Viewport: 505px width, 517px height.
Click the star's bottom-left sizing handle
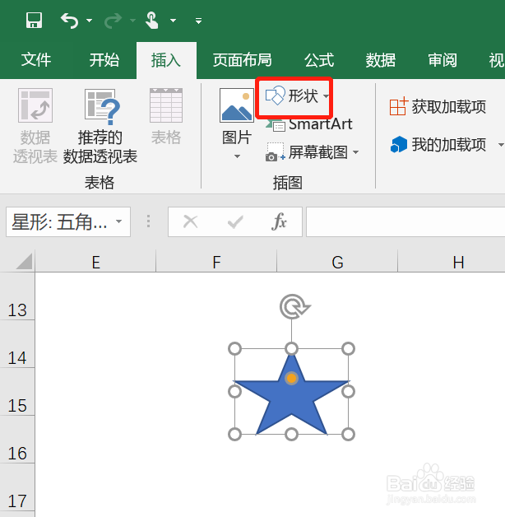point(235,435)
